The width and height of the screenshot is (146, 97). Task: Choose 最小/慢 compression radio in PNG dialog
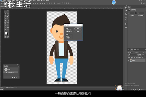pyautogui.click(x=66, y=32)
